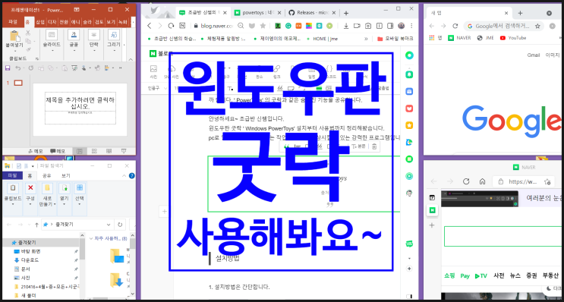The width and height of the screenshot is (564, 302).
Task: Switch to the 녹화 tab in PowerPoint
Action: point(122,22)
